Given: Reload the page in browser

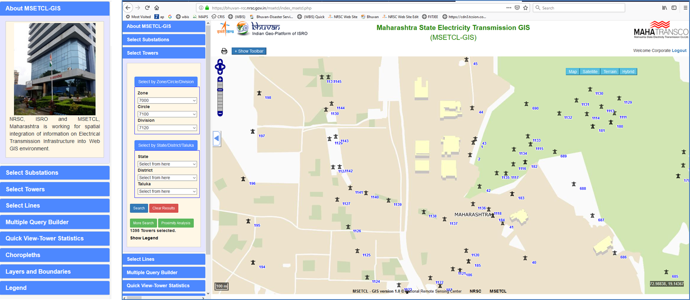Looking at the screenshot, I should pyautogui.click(x=147, y=8).
